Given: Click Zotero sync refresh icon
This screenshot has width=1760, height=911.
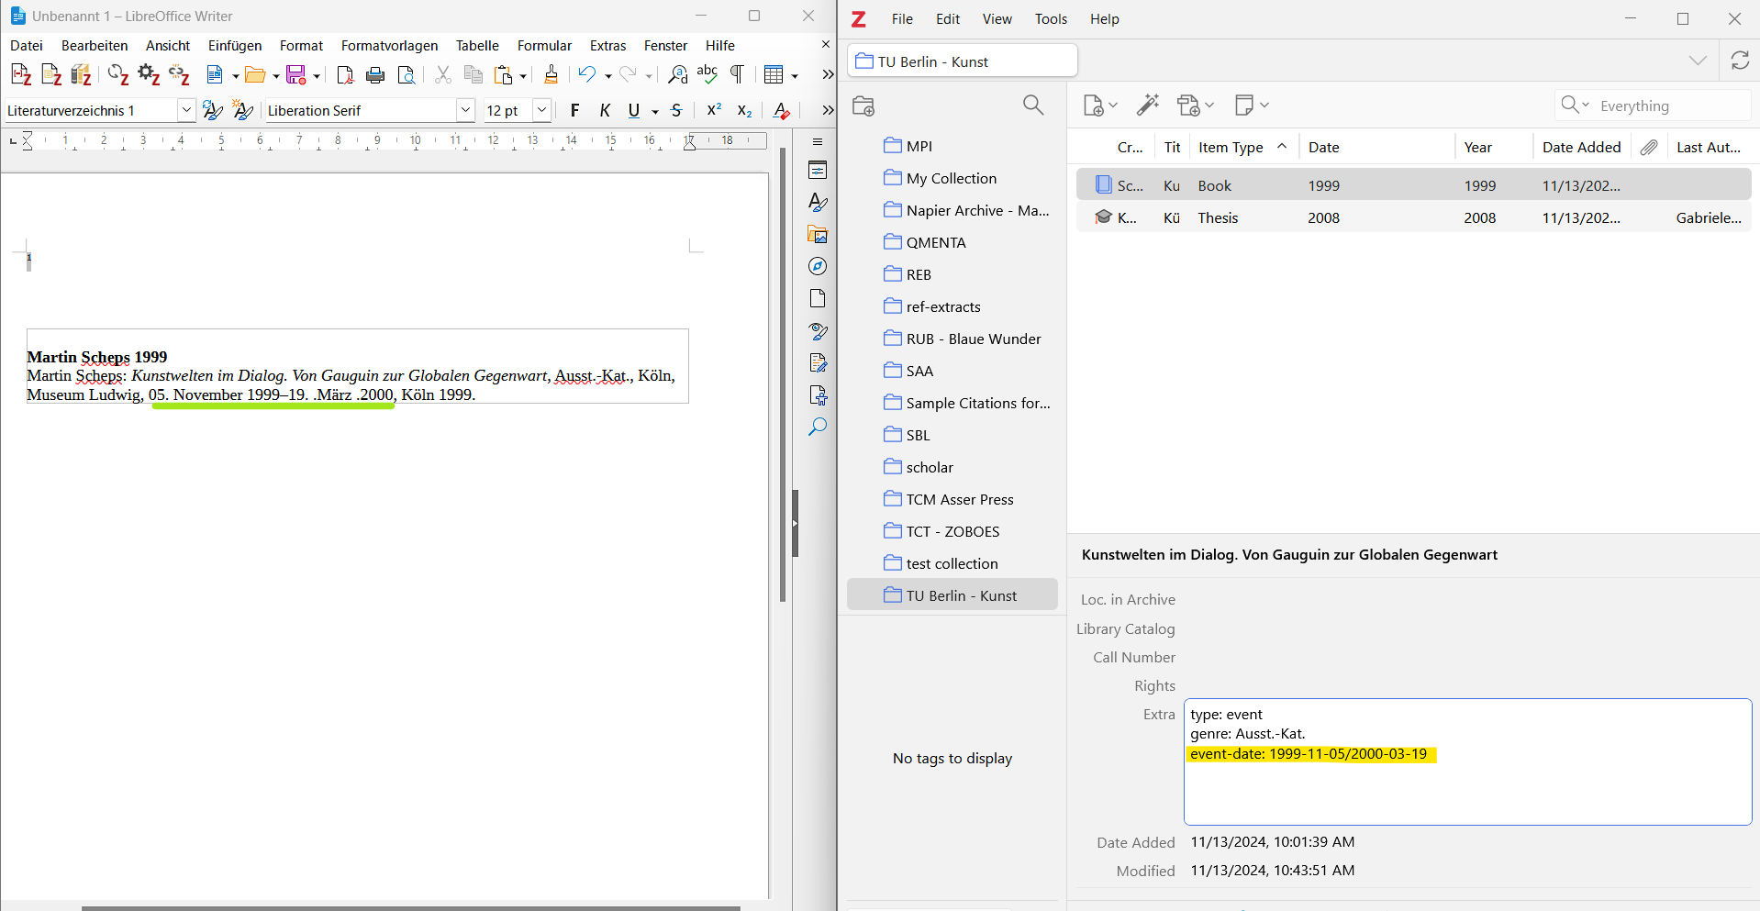Looking at the screenshot, I should click(1740, 61).
